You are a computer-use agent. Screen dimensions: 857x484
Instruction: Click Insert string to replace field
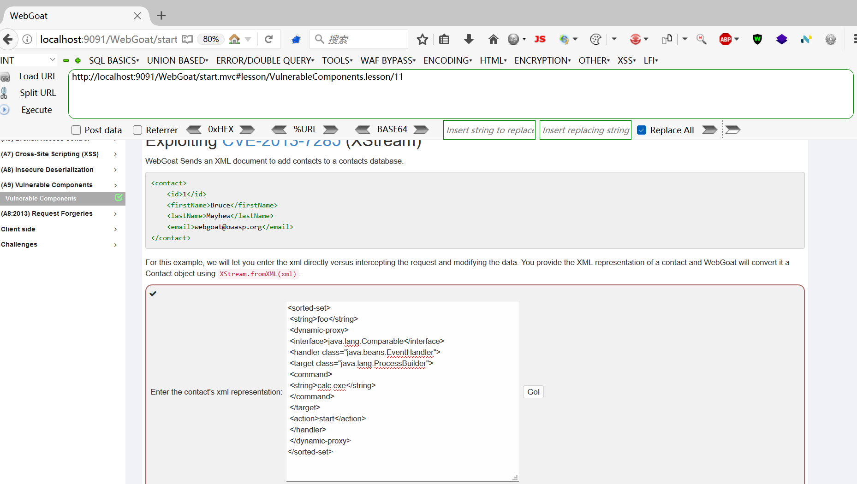489,130
